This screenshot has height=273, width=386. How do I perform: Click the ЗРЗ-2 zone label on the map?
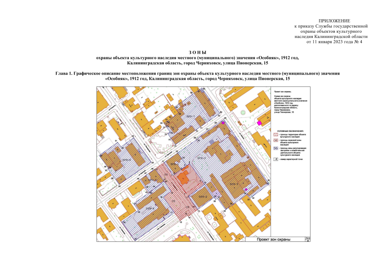pos(203,197)
